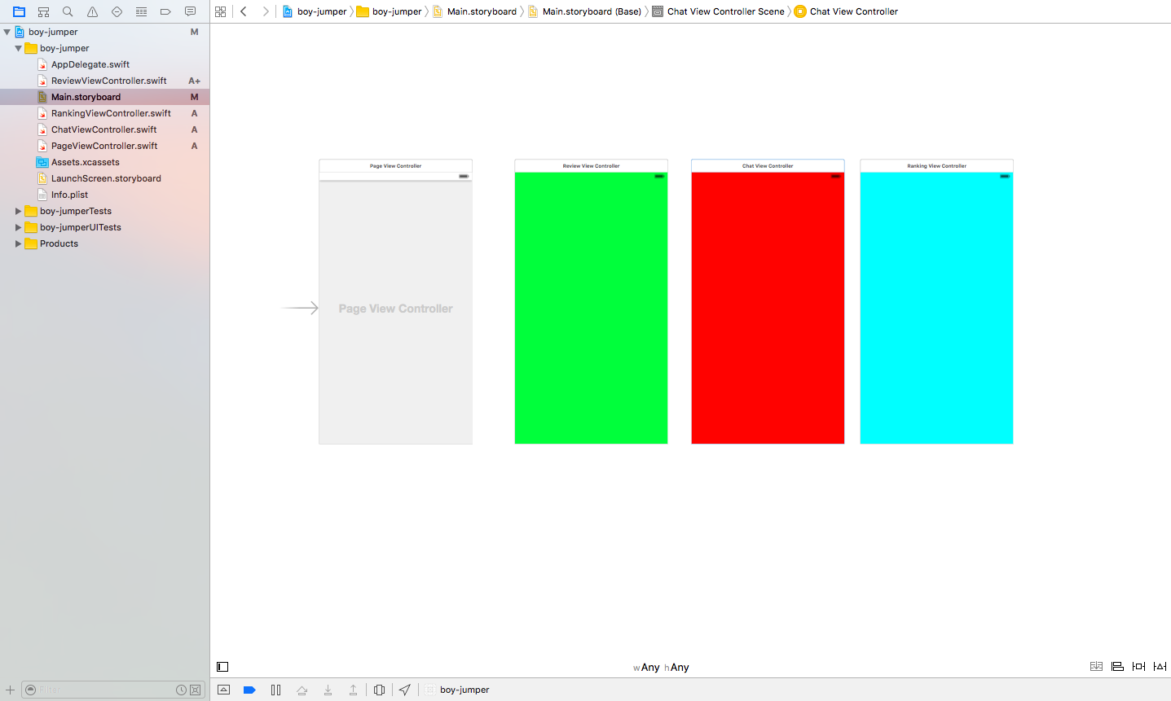
Task: Open the Align constraints popover icon
Action: [x=1116, y=666]
